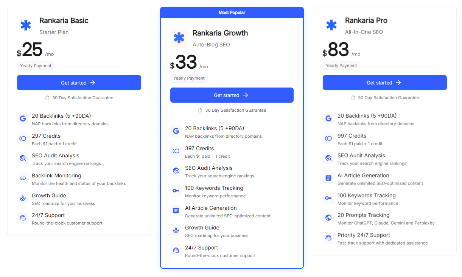
Task: Click SEO Audit Analysis icon in Basic plan
Action: pos(23,159)
